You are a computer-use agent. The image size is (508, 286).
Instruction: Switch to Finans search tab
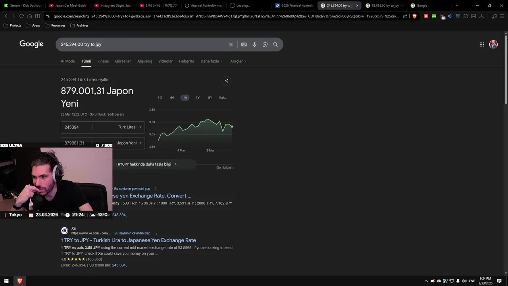pyautogui.click(x=103, y=61)
